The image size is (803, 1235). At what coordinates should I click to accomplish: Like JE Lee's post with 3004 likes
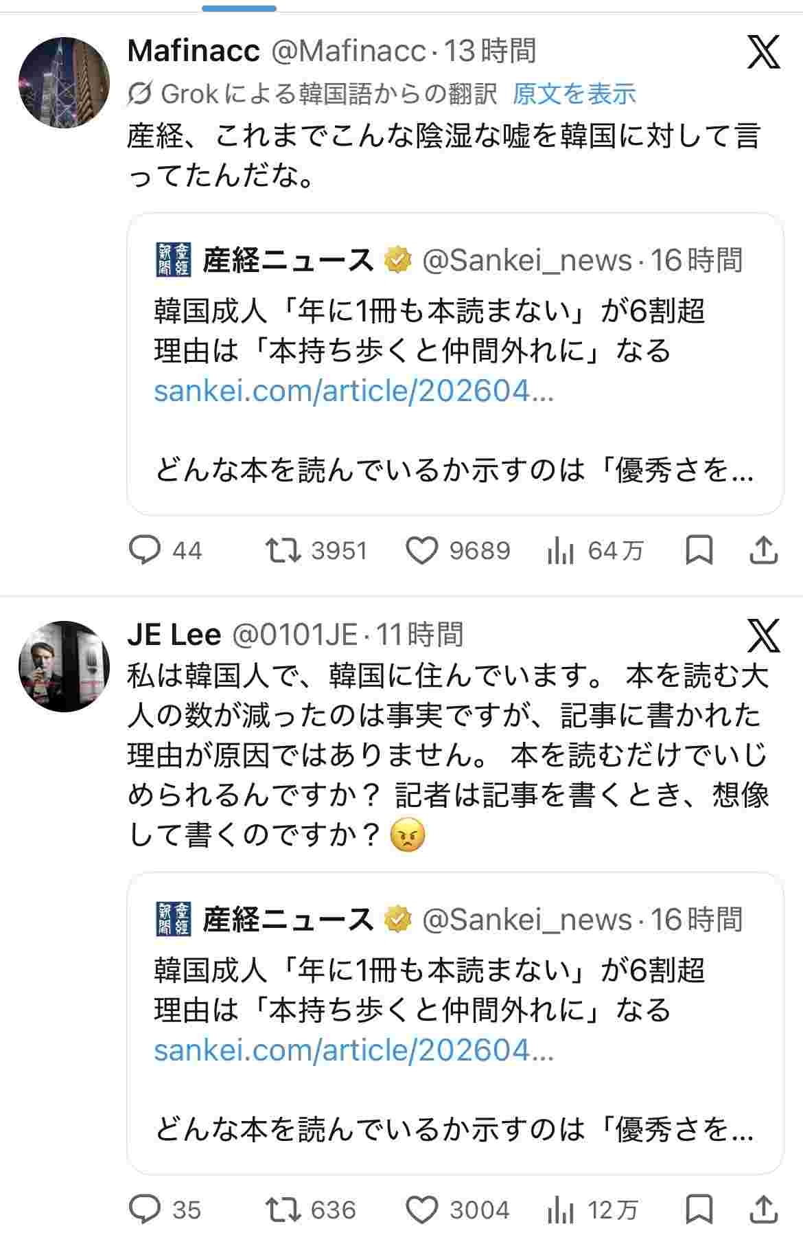422,1210
